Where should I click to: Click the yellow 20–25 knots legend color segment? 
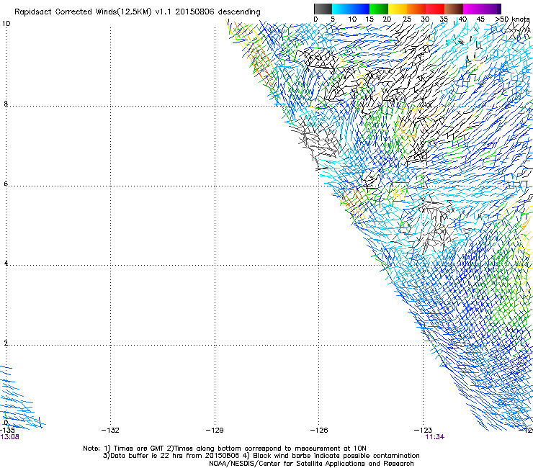(398, 9)
